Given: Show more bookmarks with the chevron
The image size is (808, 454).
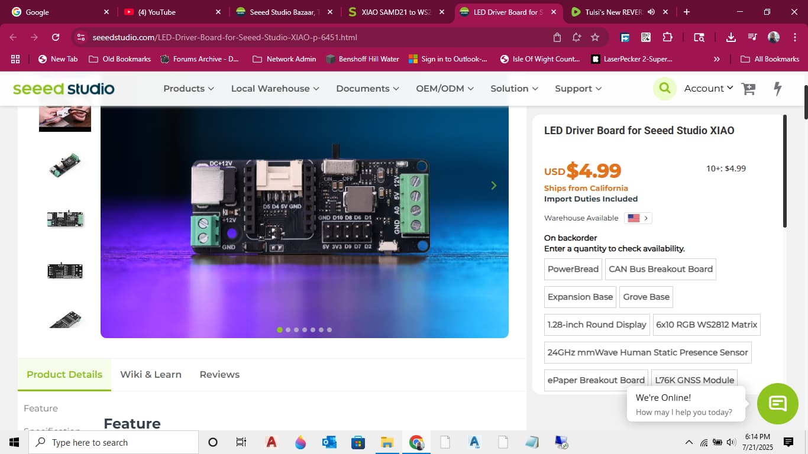Looking at the screenshot, I should pyautogui.click(x=717, y=59).
